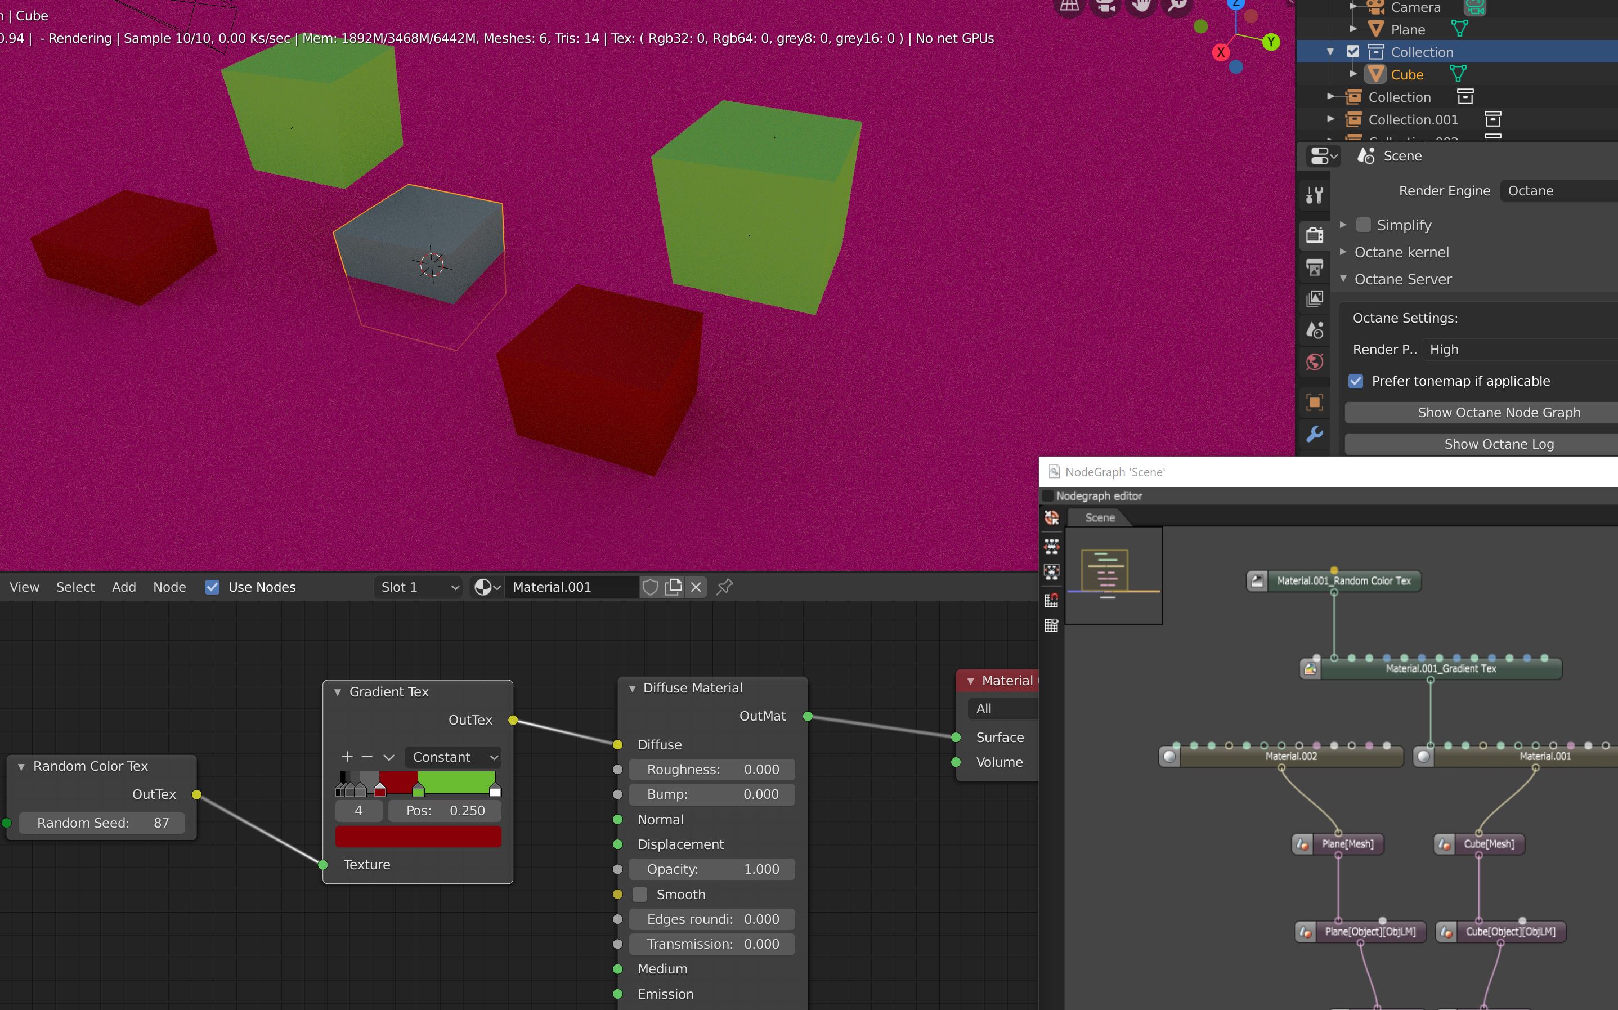Unlink Material.001 with the X icon
Image resolution: width=1618 pixels, height=1010 pixels.
tap(696, 587)
